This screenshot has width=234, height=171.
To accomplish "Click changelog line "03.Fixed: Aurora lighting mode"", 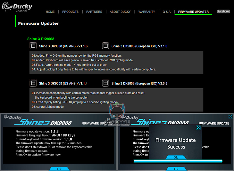I will 70,65.
